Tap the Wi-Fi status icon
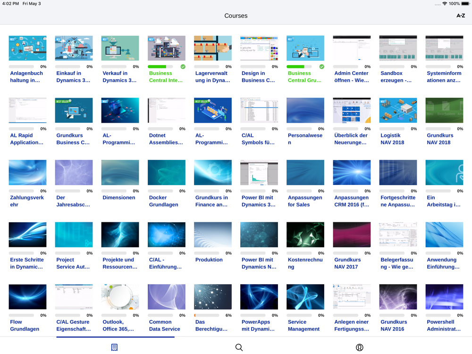This screenshot has height=354, width=472. point(444,4)
